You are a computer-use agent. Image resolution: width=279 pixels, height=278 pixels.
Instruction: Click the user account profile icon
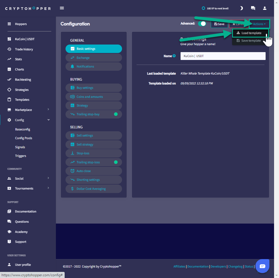(x=264, y=8)
